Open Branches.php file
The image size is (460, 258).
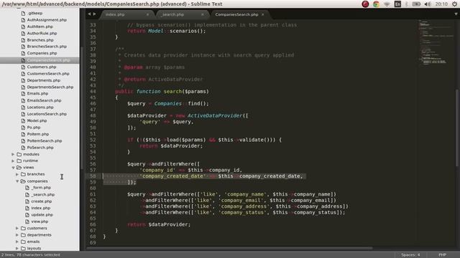point(40,40)
